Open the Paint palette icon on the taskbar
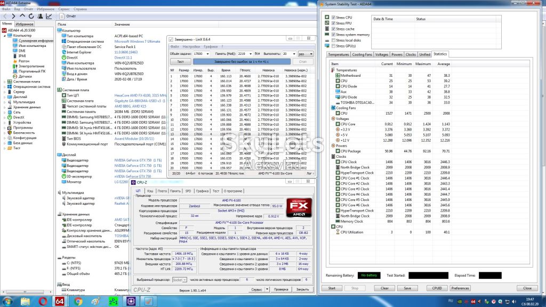 pyautogui.click(x=95, y=301)
